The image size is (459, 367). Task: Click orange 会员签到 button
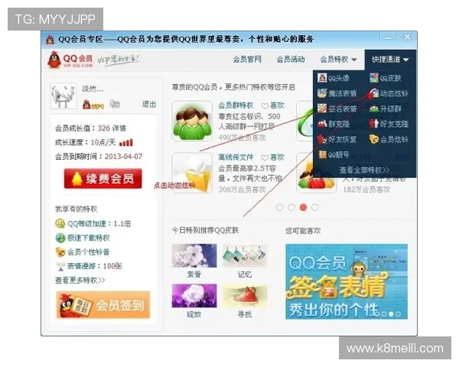click(x=103, y=304)
